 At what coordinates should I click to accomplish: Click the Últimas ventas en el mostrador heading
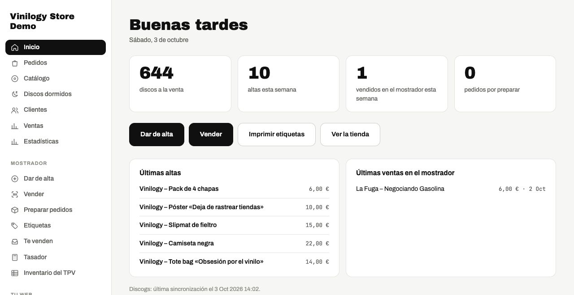[405, 173]
